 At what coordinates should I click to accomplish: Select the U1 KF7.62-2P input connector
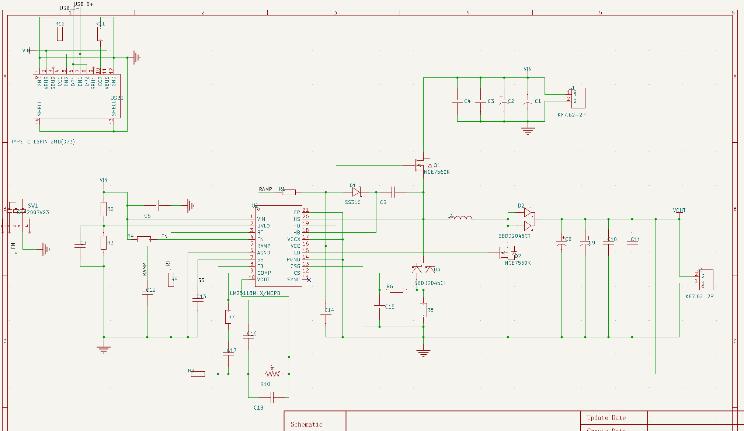(578, 98)
